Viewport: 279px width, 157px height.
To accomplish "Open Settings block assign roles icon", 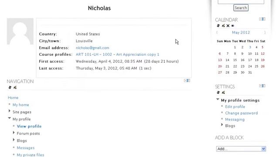I will [x=223, y=92].
